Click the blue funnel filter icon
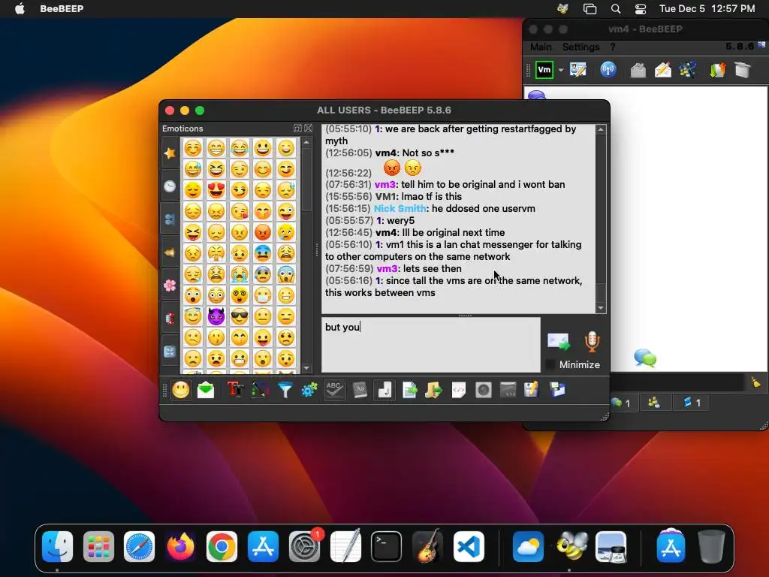The image size is (769, 577). [x=285, y=390]
